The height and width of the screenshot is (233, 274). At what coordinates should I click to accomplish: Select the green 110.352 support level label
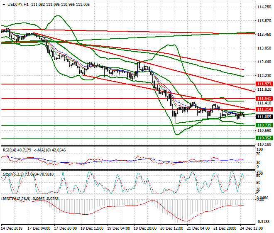coord(264,138)
